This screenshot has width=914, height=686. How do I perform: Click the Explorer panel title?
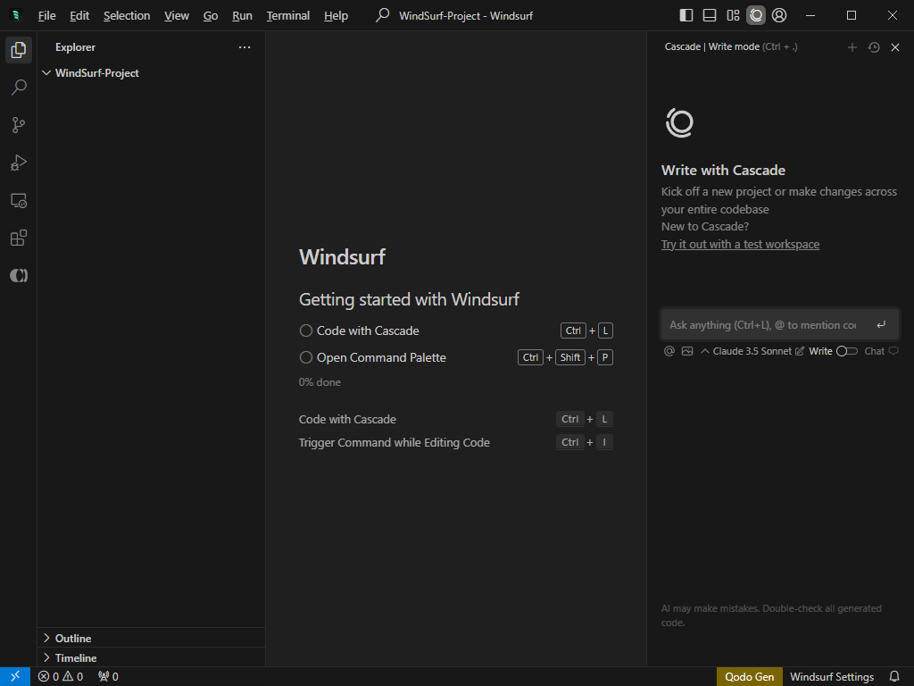coord(75,47)
